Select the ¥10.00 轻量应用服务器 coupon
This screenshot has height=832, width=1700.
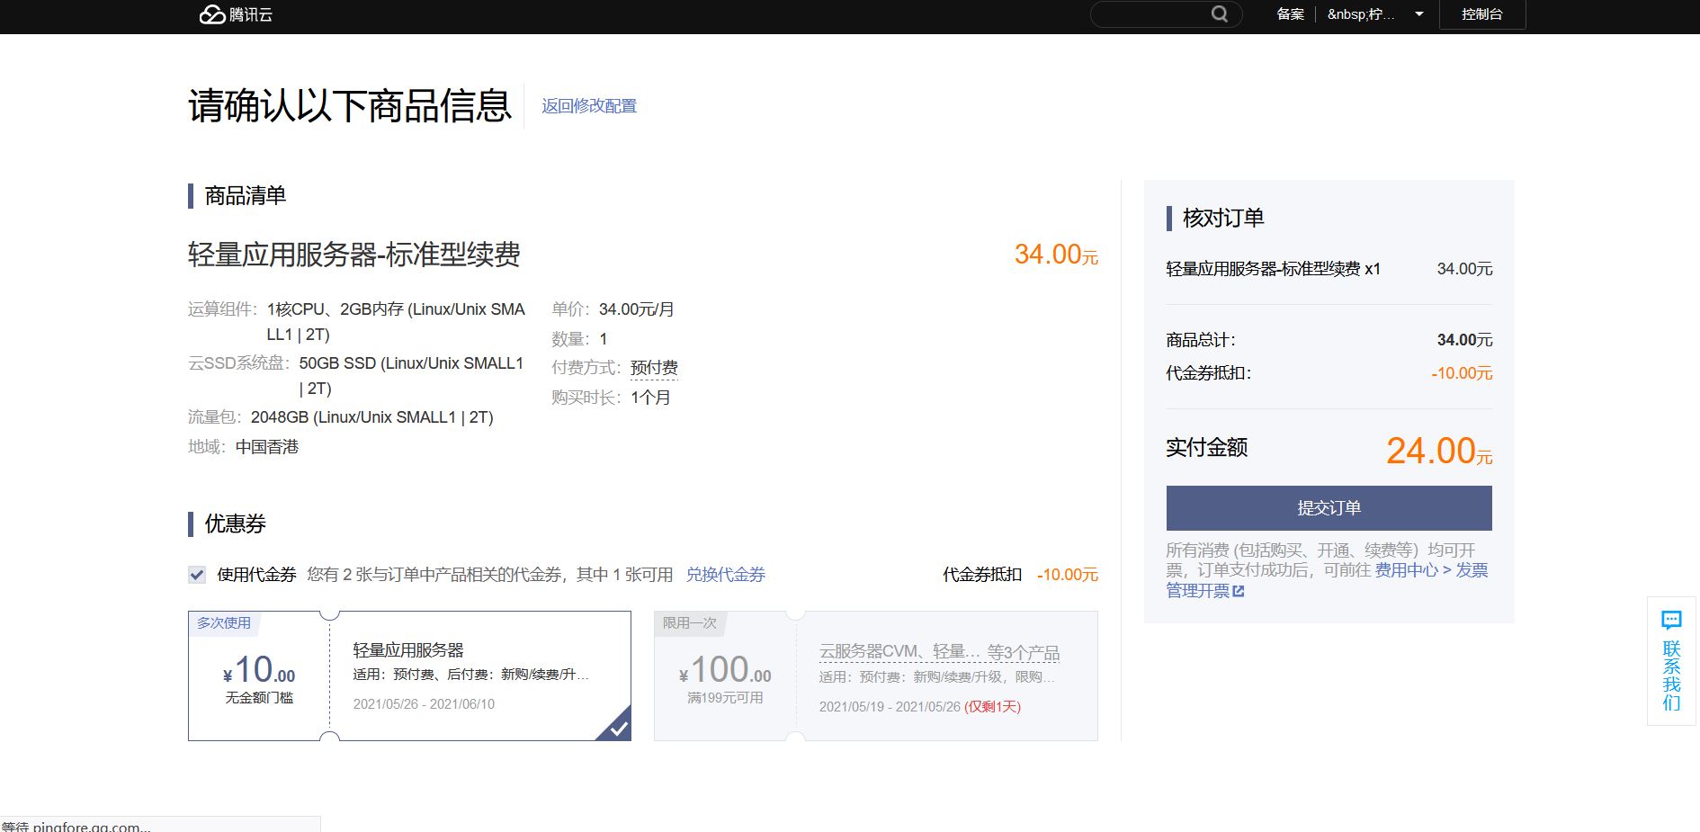(409, 675)
